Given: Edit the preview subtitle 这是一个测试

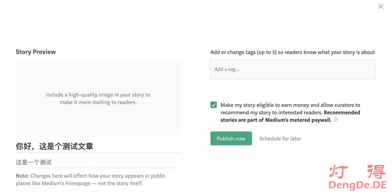Looking at the screenshot, I should 34,162.
